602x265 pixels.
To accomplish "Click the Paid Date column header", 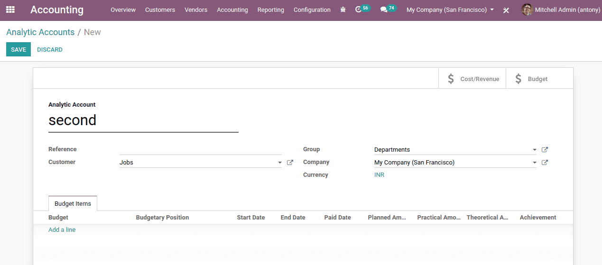I will coord(337,218).
